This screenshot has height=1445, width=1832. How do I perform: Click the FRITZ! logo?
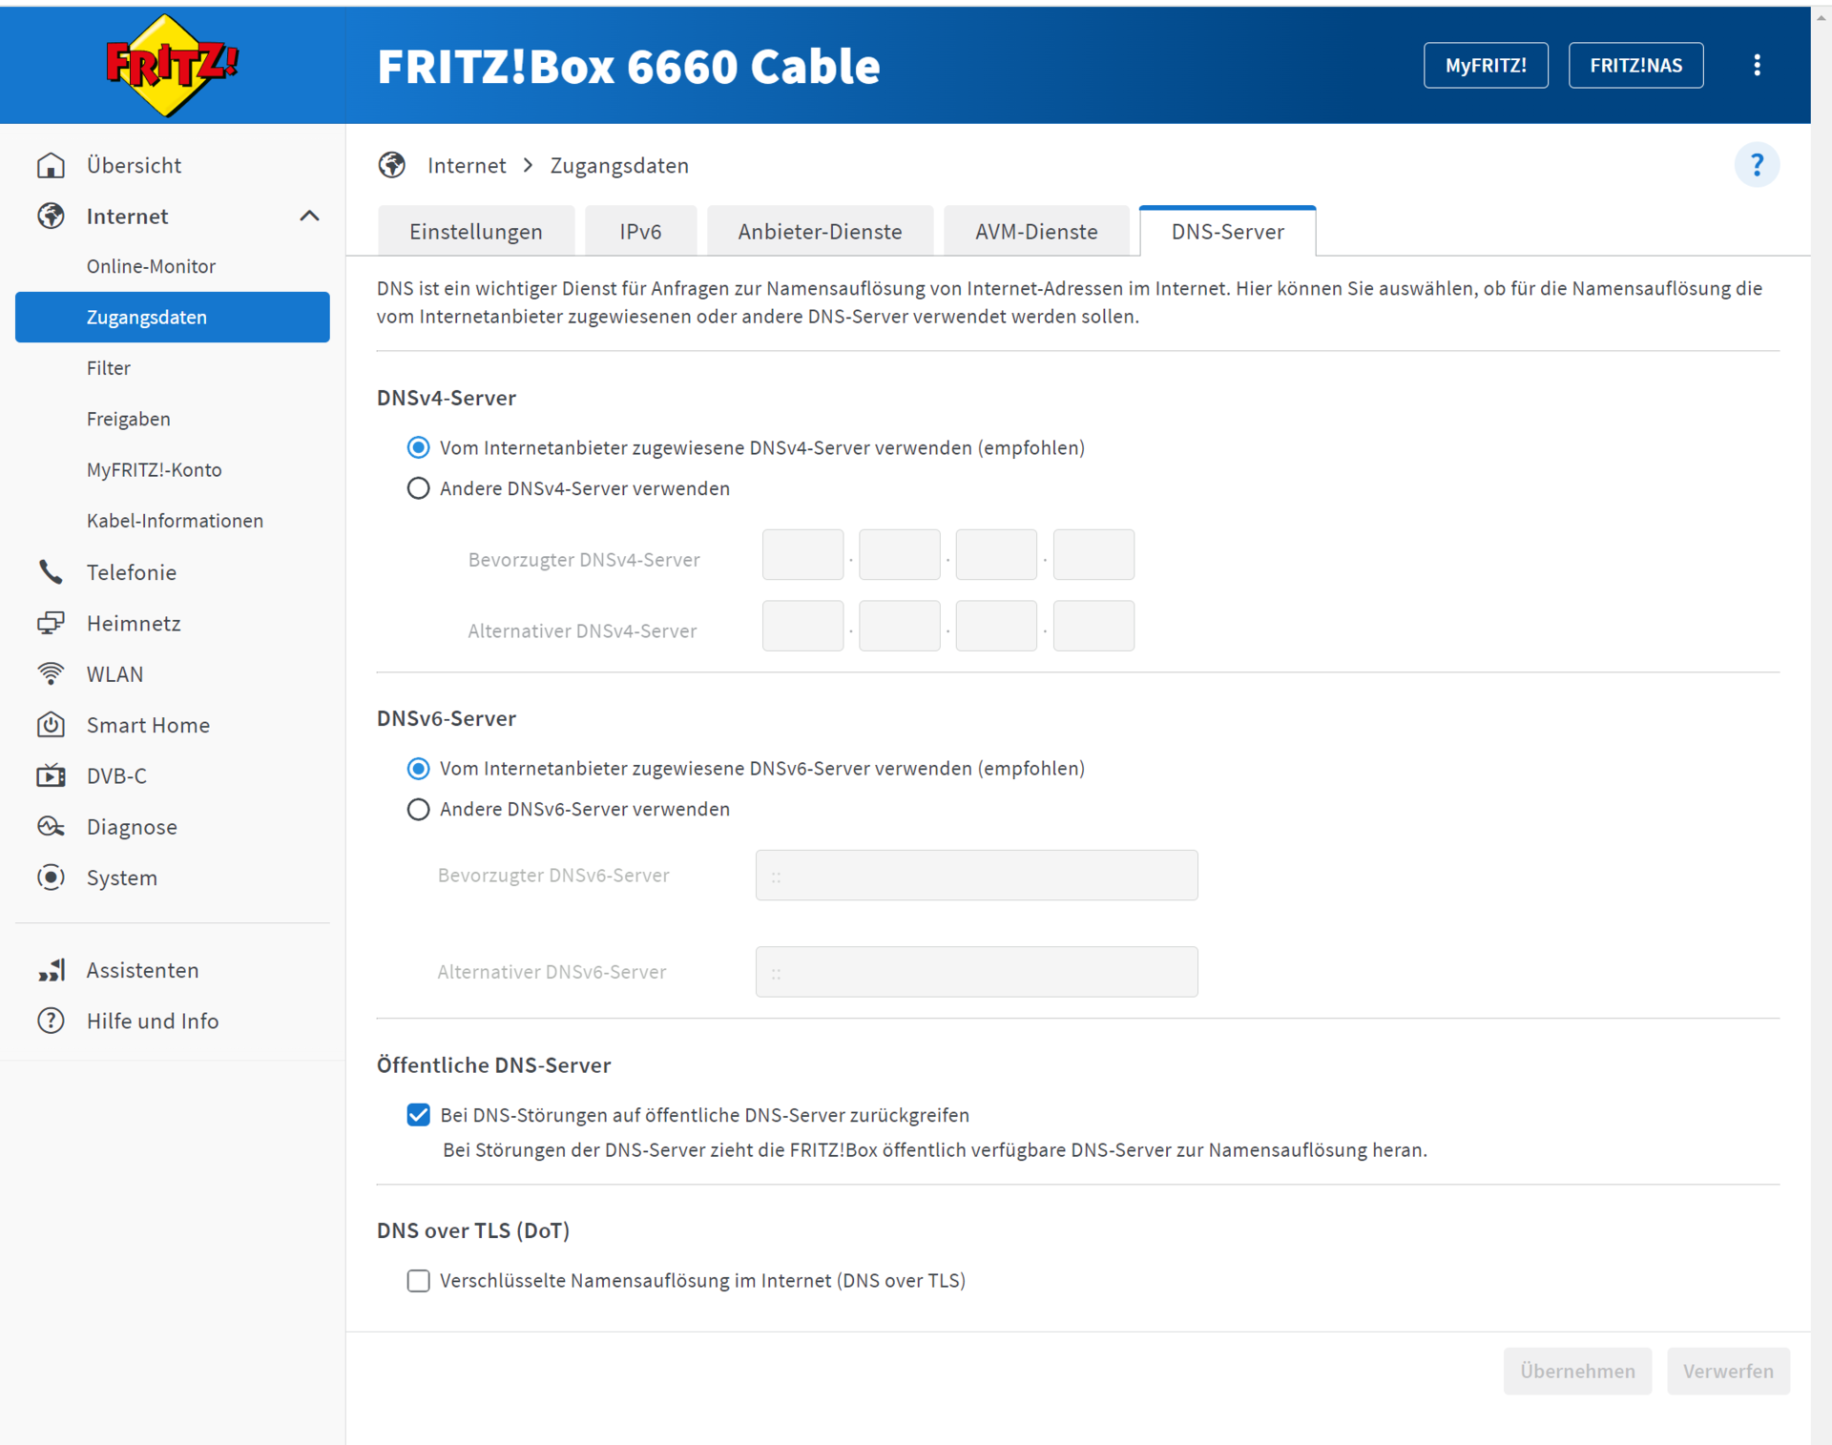click(x=172, y=66)
